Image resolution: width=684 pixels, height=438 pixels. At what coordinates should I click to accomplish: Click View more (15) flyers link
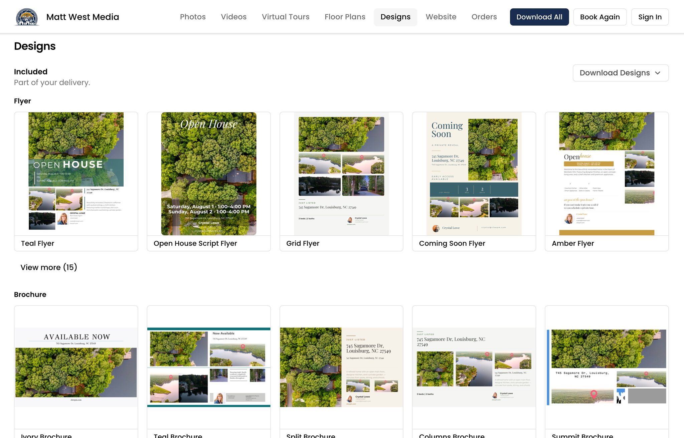click(x=49, y=267)
